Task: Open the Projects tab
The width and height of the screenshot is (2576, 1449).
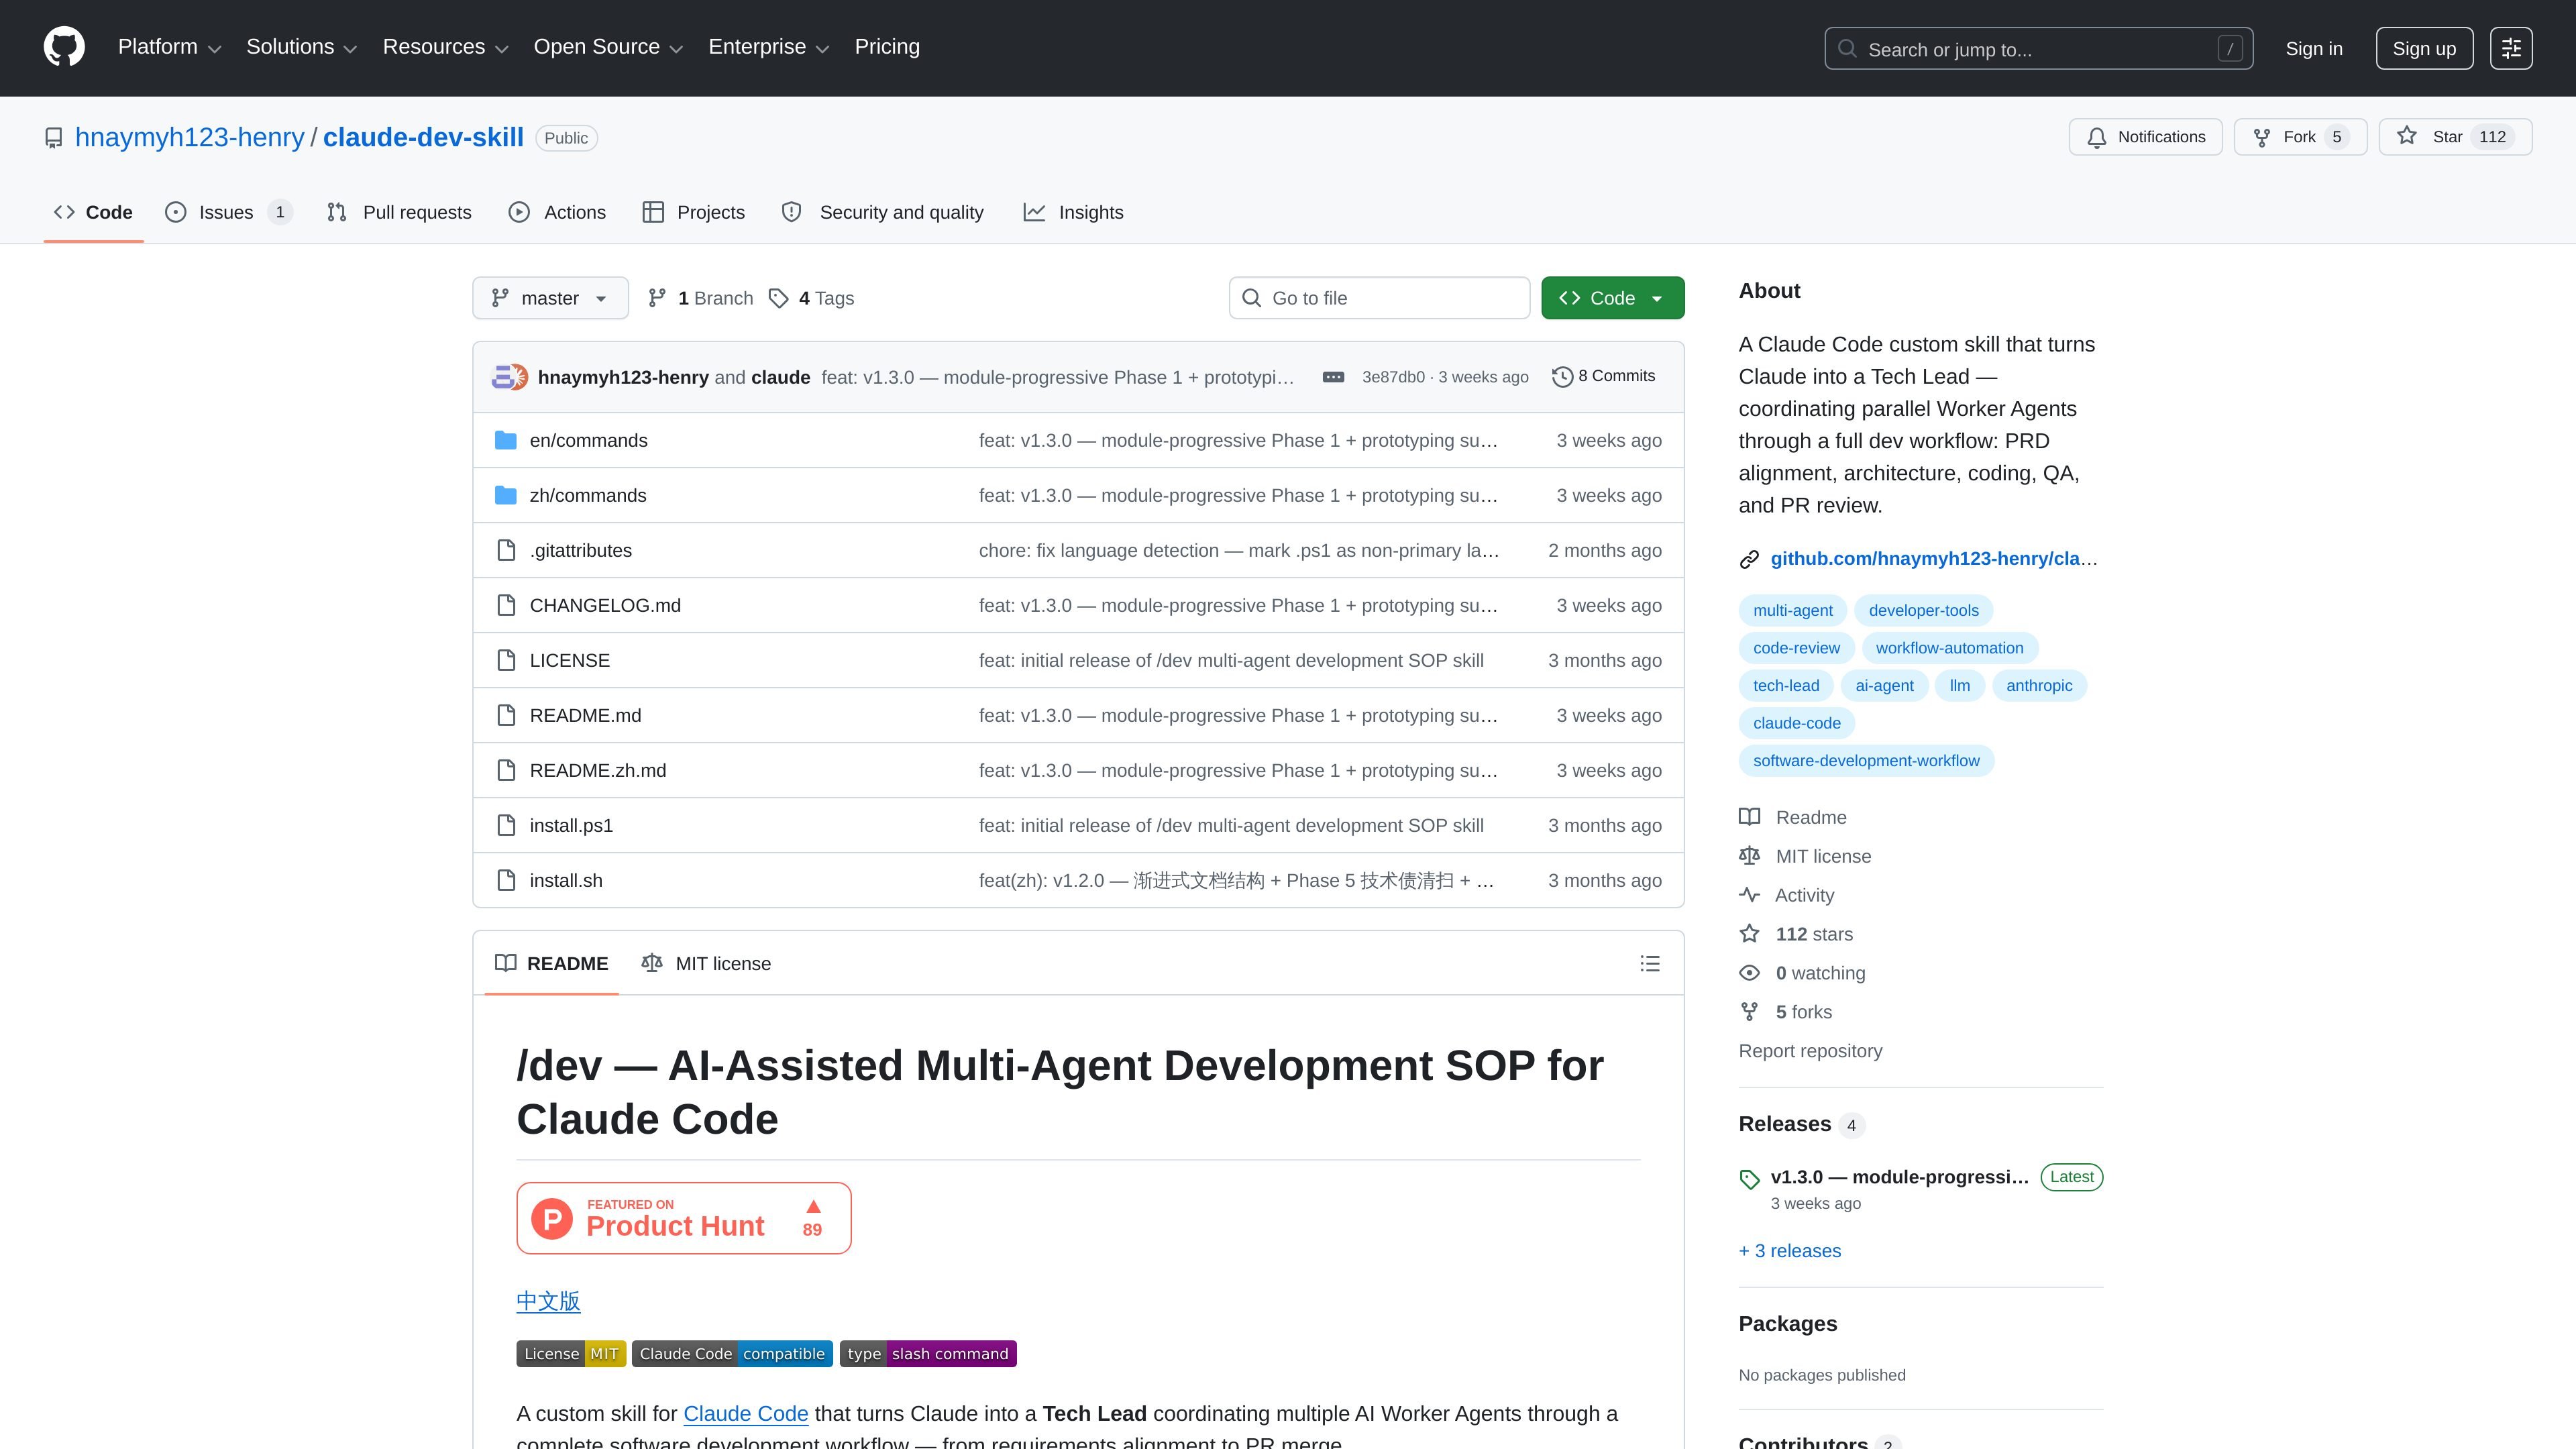Action: click(694, 212)
